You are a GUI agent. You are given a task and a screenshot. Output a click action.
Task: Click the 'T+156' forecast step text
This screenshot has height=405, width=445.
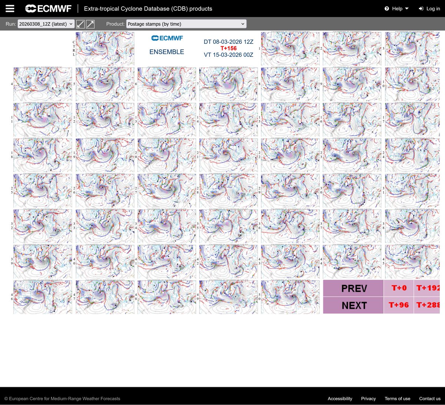pyautogui.click(x=228, y=48)
